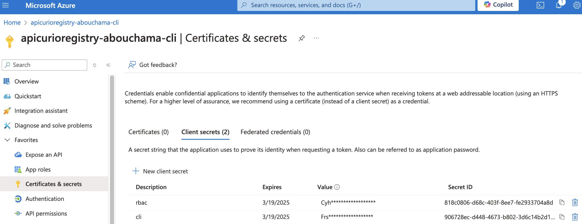Click rbac expiry date 3/19/2025
The image size is (582, 224).
click(276, 203)
